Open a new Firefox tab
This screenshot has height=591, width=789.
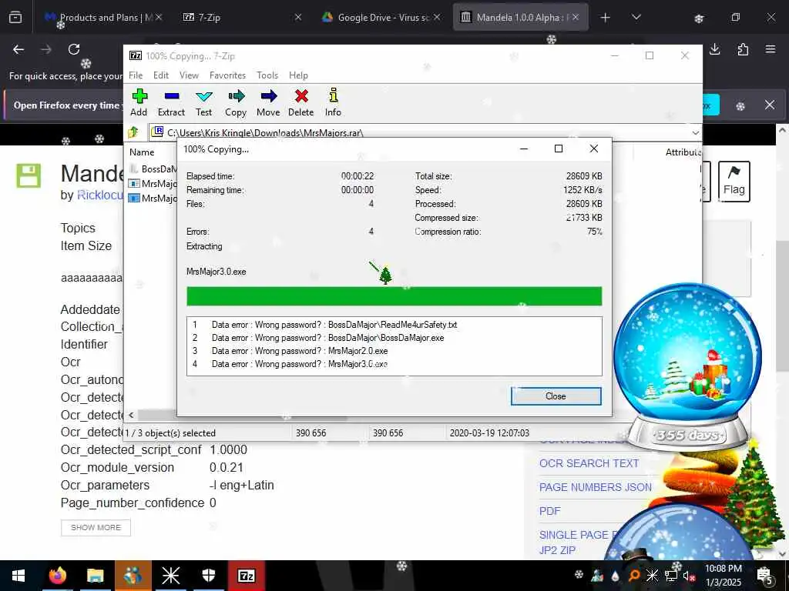606,18
